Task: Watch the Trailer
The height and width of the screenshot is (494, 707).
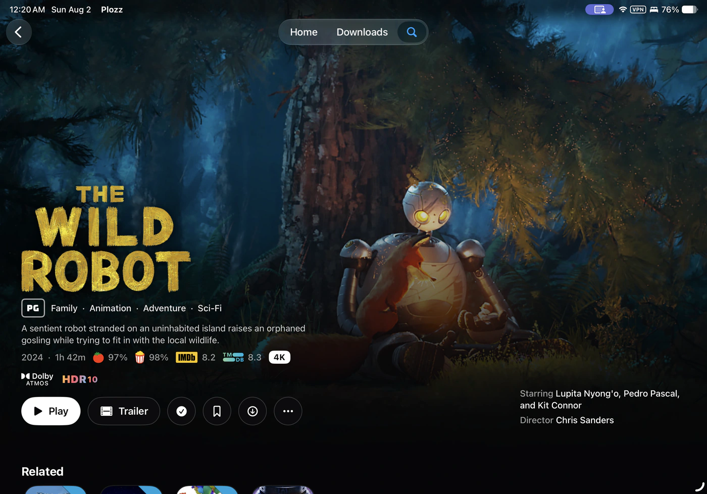Action: tap(124, 411)
